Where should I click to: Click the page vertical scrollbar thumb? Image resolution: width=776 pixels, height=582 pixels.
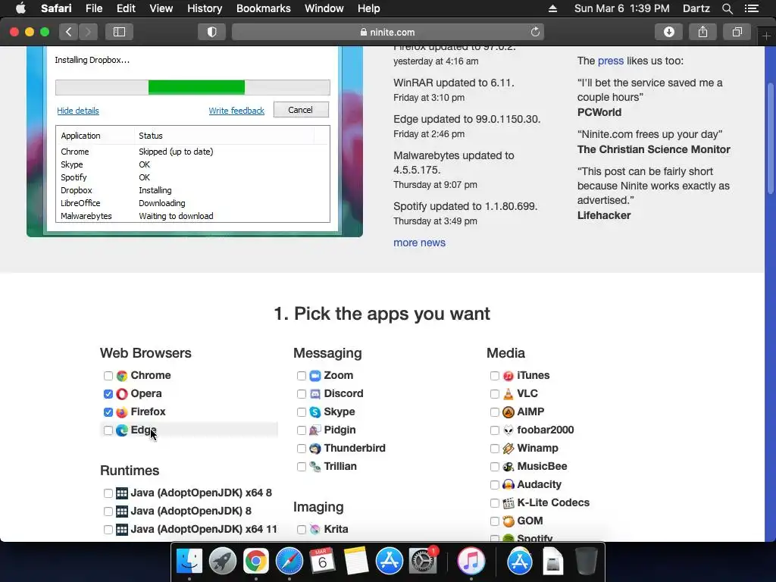[x=770, y=139]
